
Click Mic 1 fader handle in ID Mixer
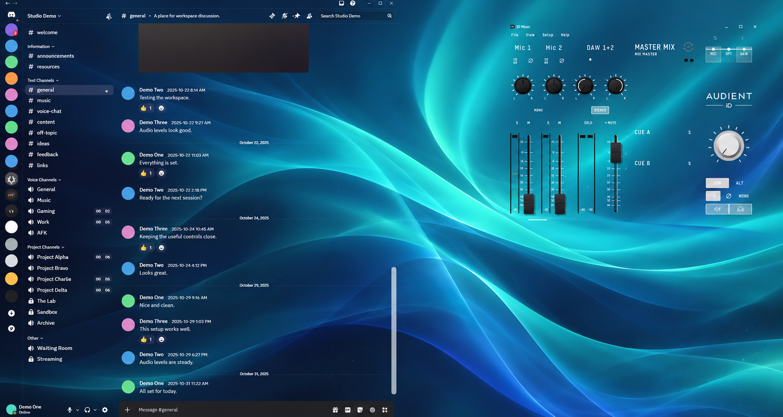click(529, 204)
